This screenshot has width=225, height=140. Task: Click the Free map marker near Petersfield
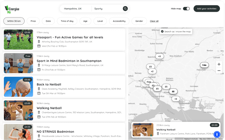pyautogui.click(x=204, y=65)
